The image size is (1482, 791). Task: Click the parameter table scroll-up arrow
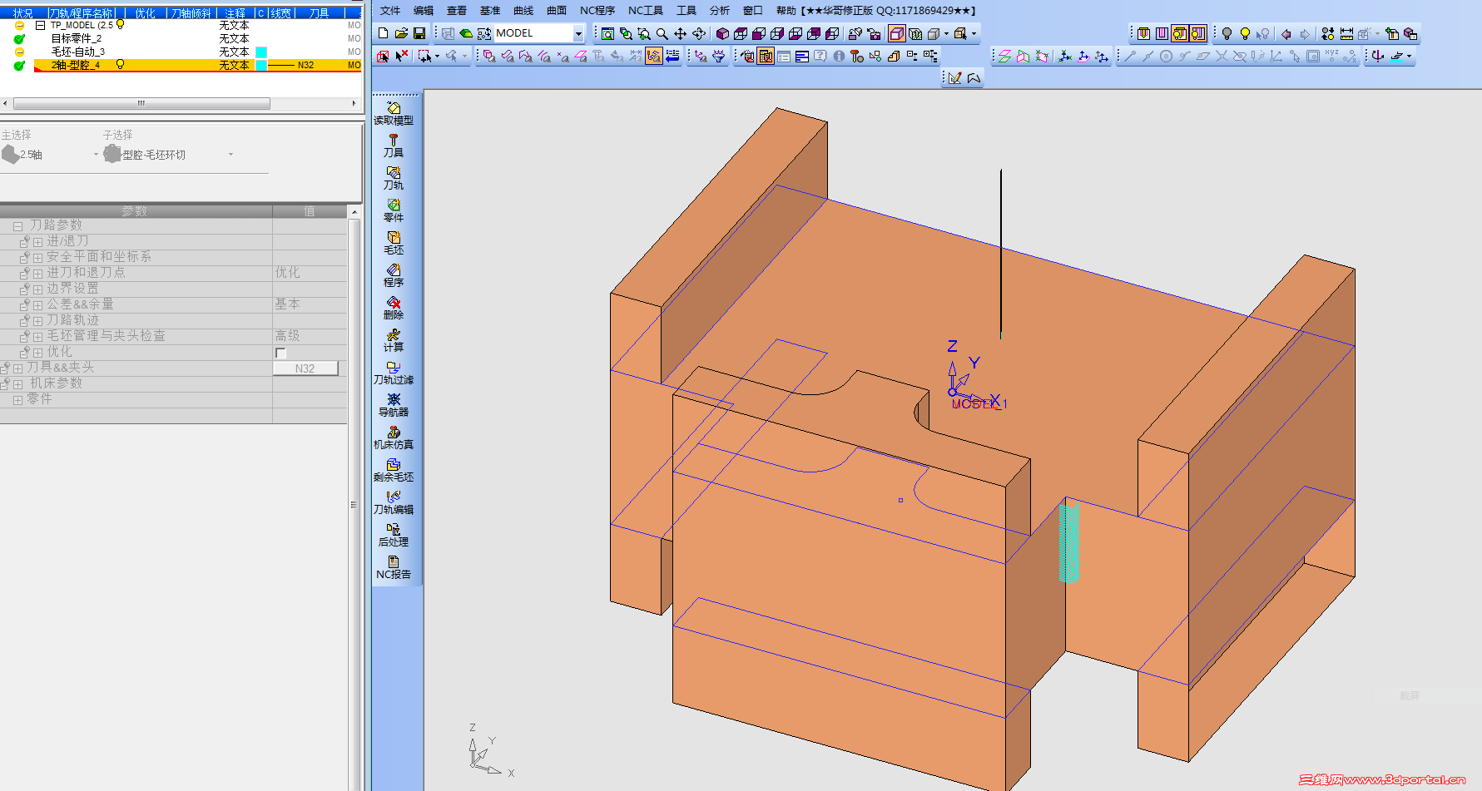[354, 212]
